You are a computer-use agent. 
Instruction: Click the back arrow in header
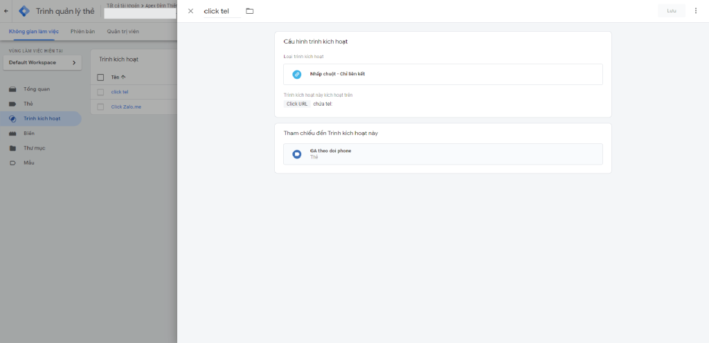click(6, 11)
